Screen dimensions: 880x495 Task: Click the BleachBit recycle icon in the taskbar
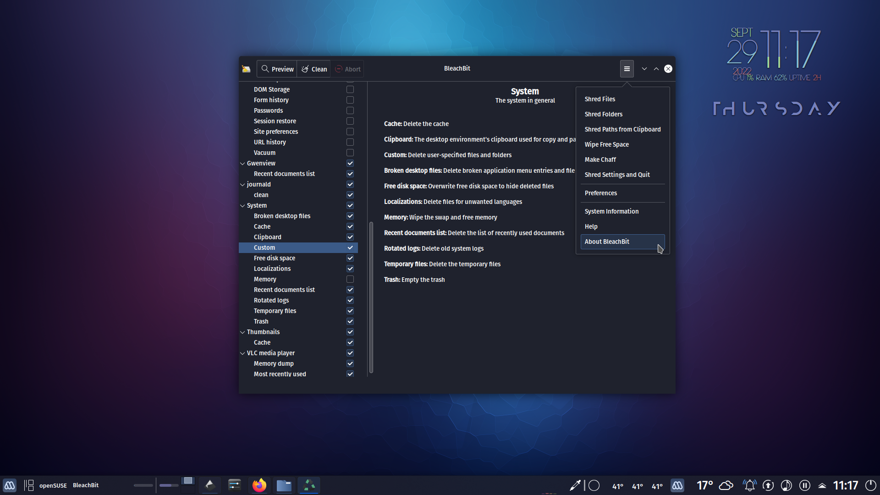[309, 485]
